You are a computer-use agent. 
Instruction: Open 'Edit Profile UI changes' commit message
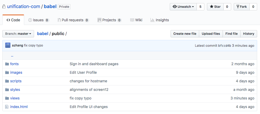(x=89, y=107)
